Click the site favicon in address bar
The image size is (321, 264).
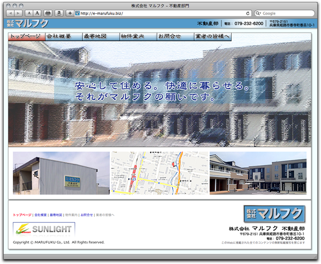(78, 13)
